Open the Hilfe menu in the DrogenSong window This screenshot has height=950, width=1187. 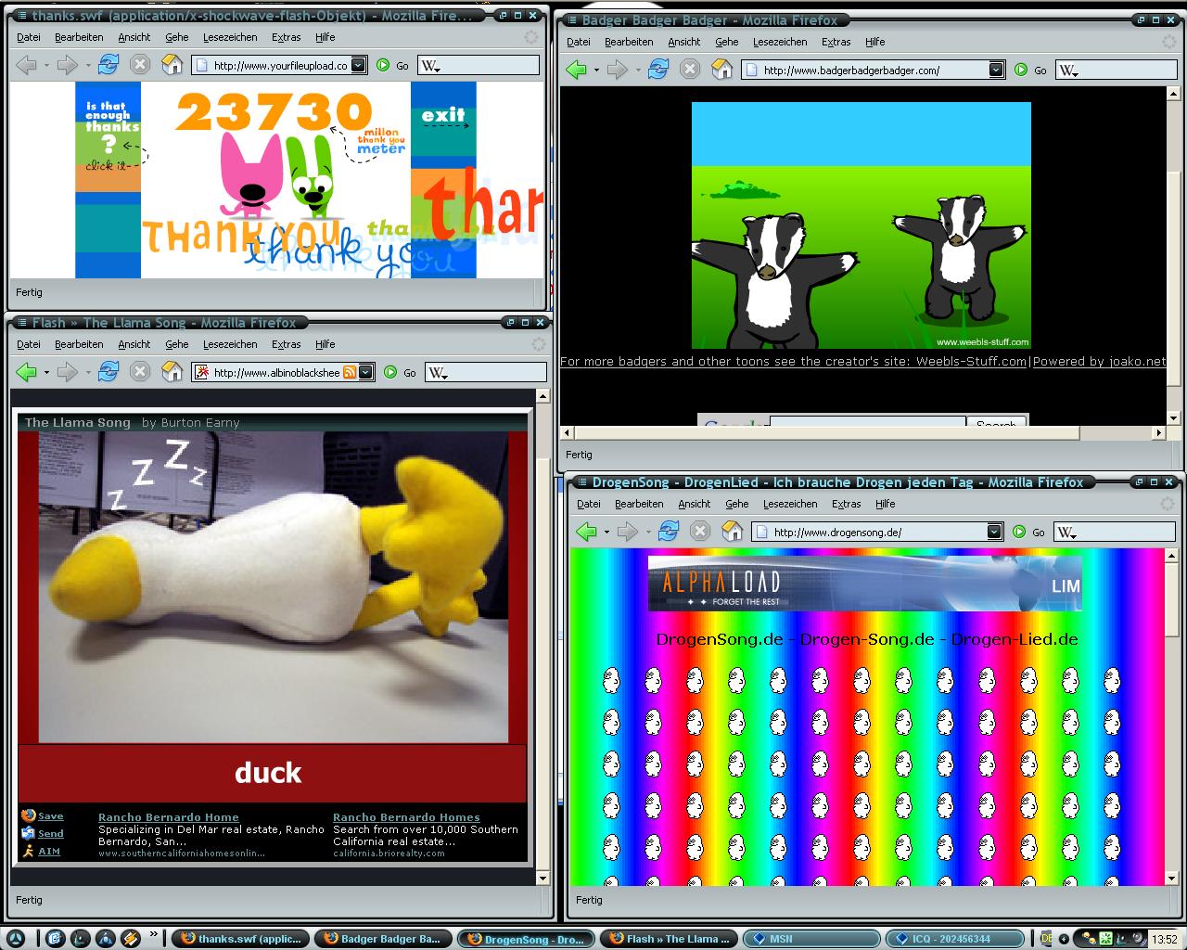tap(886, 504)
